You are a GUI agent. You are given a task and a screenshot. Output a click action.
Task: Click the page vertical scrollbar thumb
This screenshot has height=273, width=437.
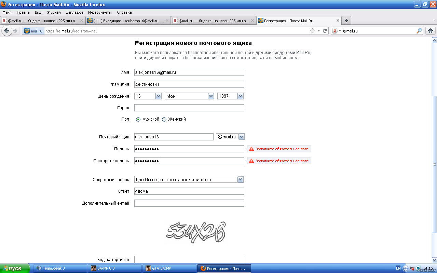tap(434, 164)
